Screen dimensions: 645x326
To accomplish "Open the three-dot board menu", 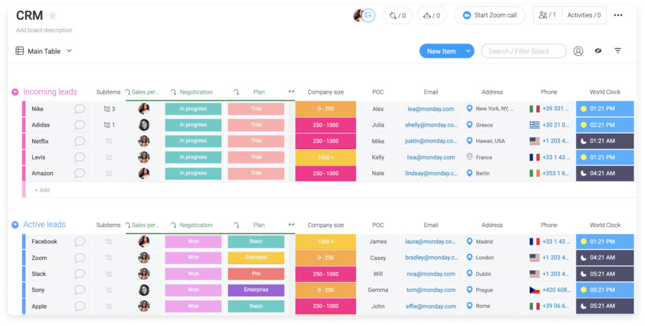I will pos(618,16).
